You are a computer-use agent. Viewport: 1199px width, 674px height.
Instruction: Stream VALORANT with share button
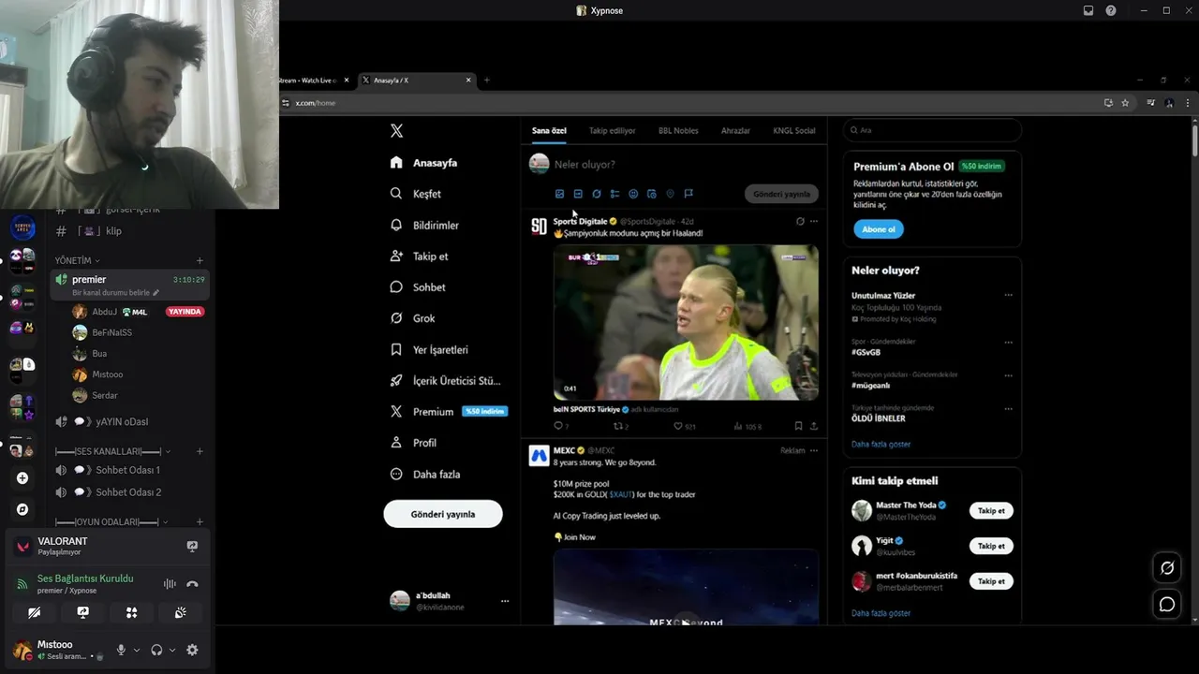192,546
